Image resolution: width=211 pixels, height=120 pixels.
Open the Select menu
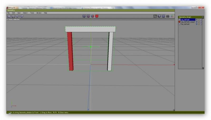click(x=25, y=13)
